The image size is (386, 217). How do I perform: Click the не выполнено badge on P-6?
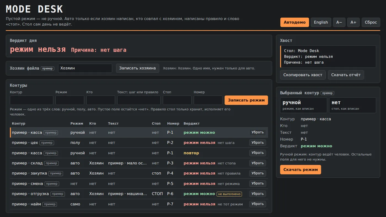tap(229, 194)
